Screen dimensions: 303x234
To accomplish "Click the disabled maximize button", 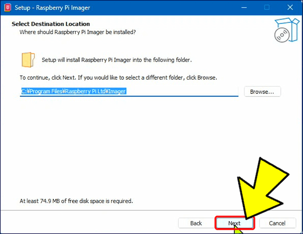I will [x=267, y=8].
